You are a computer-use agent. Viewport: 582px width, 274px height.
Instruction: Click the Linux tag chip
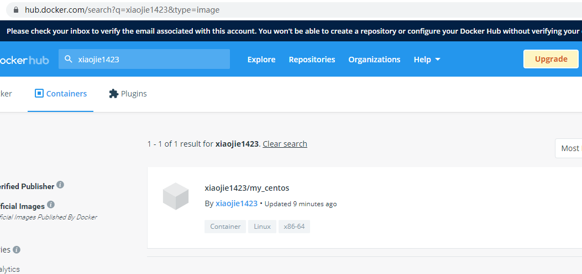tap(262, 227)
